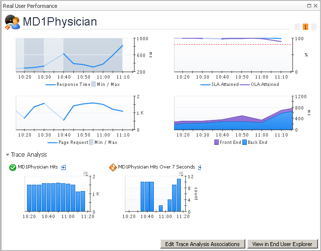Click the response time line chart

pyautogui.click(x=75, y=55)
